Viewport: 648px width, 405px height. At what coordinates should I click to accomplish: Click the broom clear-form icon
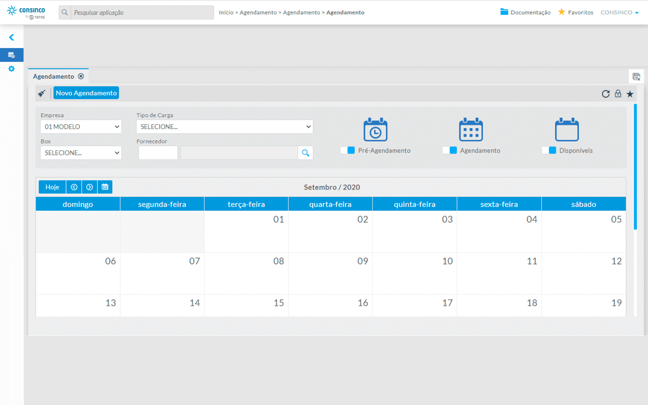coord(42,94)
